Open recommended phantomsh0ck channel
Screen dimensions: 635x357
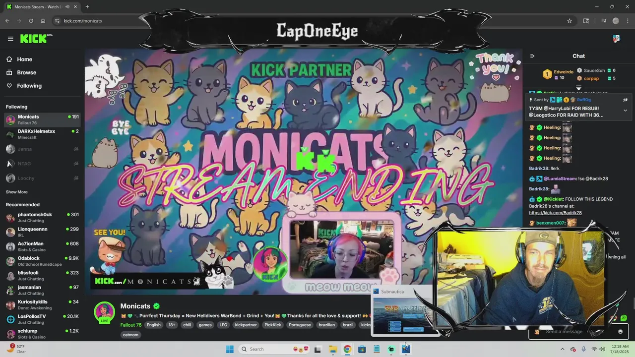tap(42, 217)
